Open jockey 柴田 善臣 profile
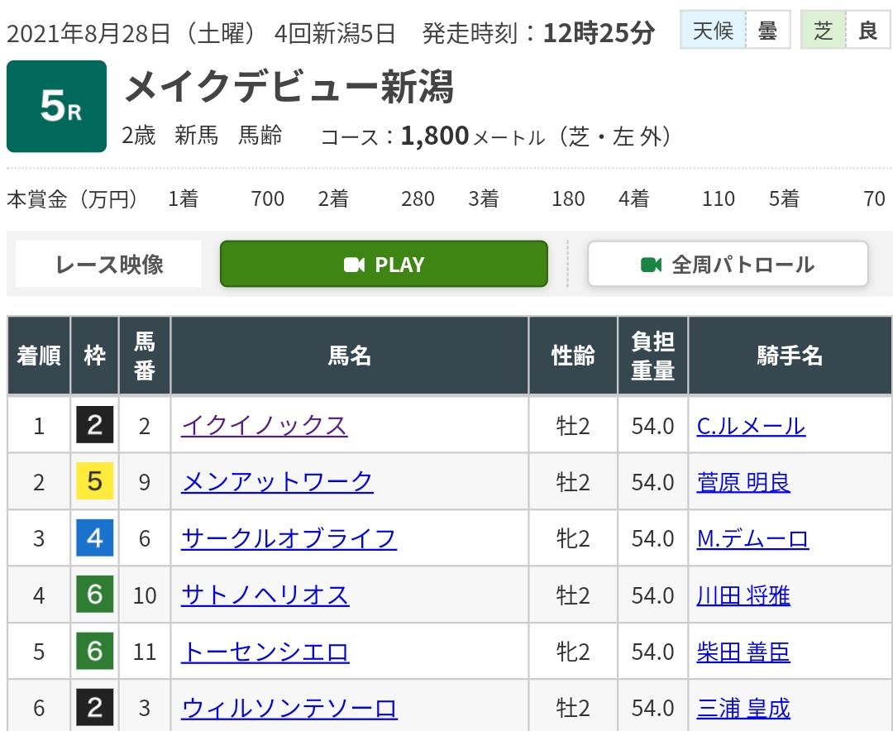Screen dimensions: 893x731 click(743, 652)
